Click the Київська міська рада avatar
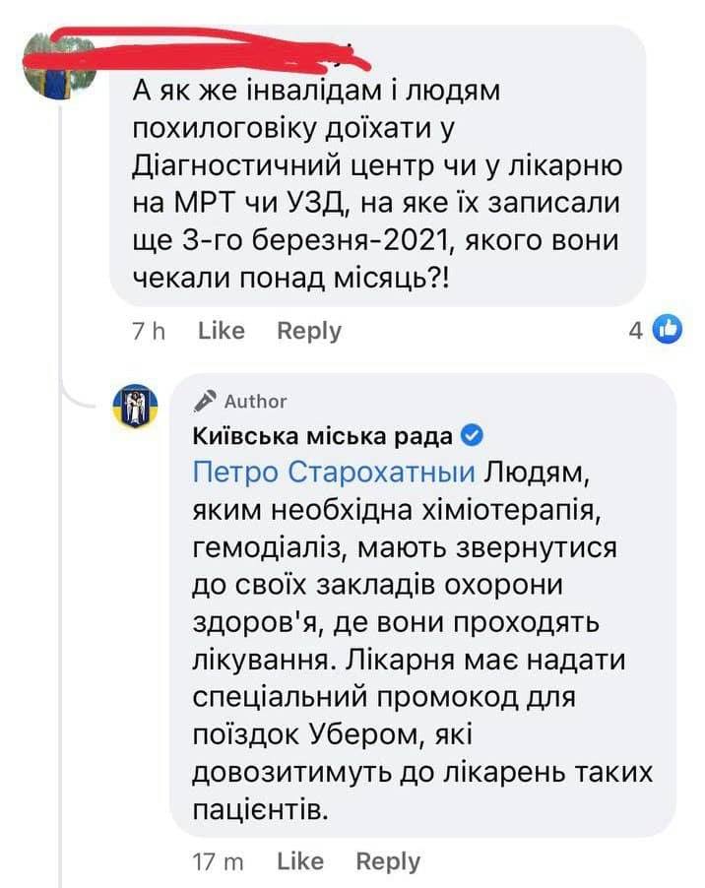705x888 pixels. [135, 406]
